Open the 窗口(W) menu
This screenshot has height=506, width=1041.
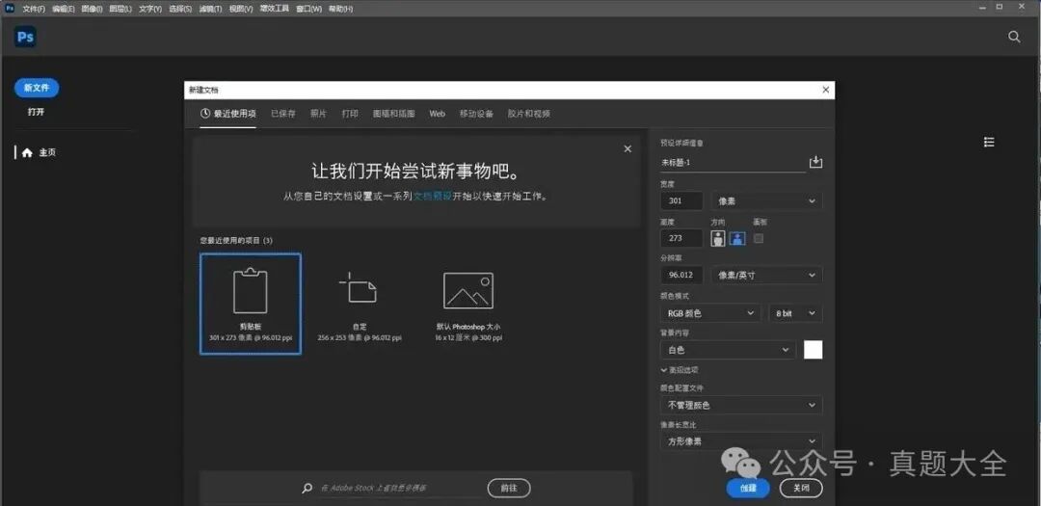pos(309,10)
